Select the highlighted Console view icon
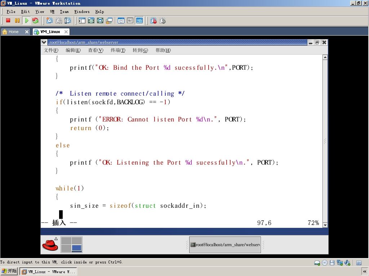Image resolution: width=369 pixels, height=276 pixels. coord(139,20)
